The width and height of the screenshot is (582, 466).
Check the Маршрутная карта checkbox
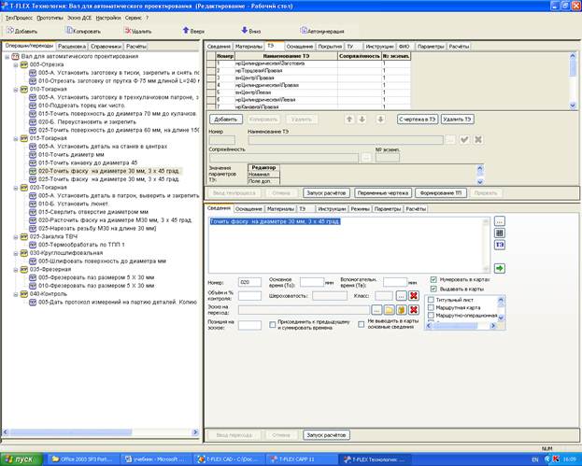click(x=431, y=307)
